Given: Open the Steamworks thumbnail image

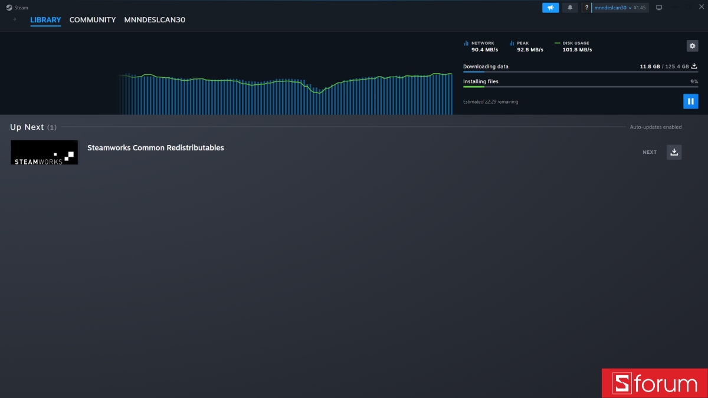Looking at the screenshot, I should pyautogui.click(x=44, y=152).
